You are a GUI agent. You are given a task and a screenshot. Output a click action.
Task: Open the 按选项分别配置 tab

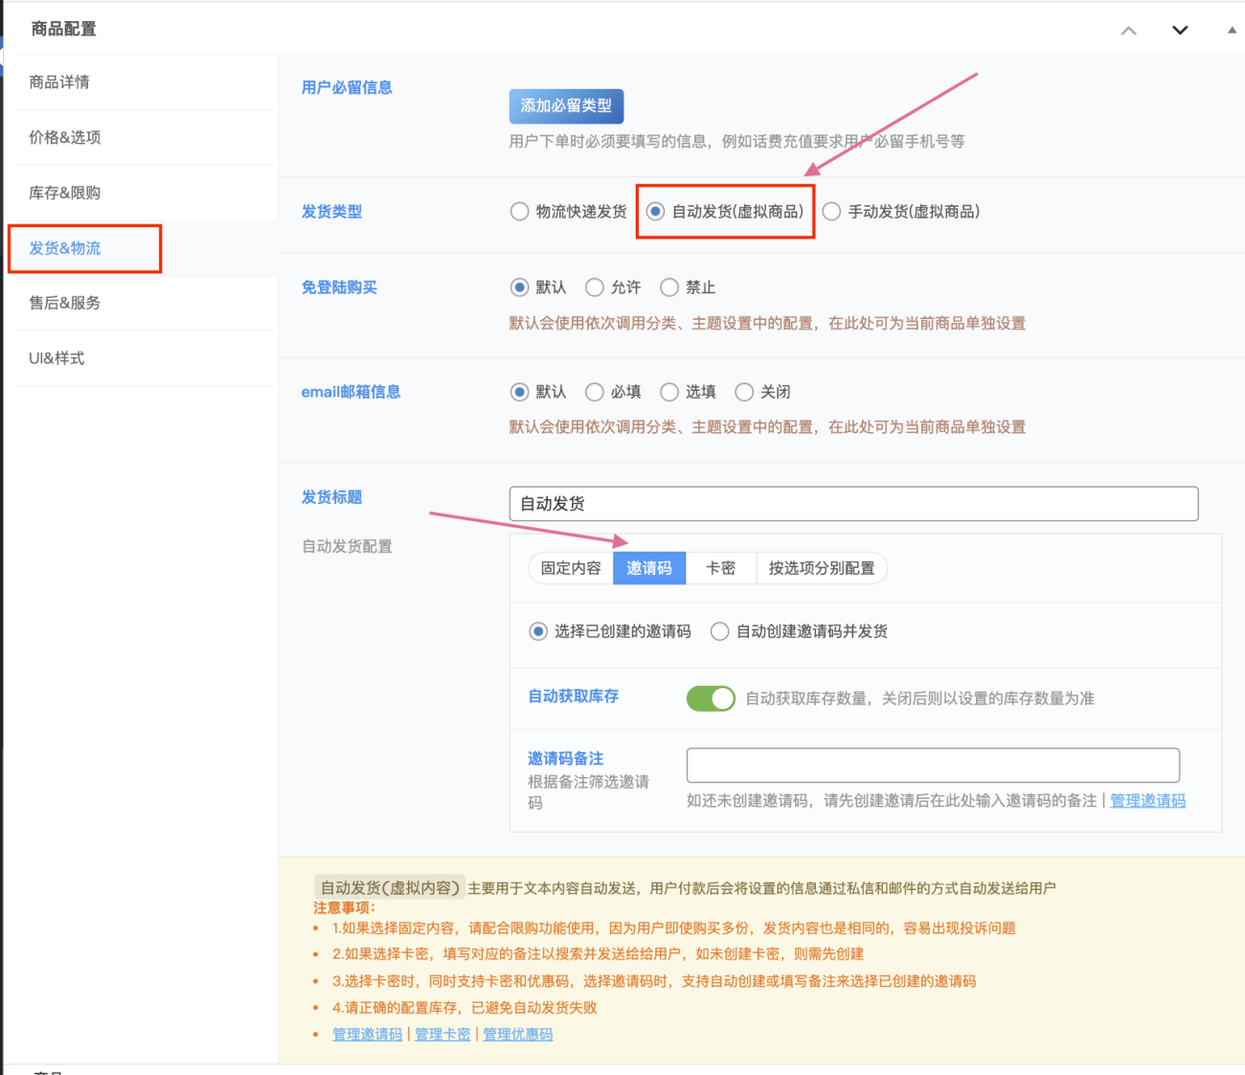tap(822, 567)
